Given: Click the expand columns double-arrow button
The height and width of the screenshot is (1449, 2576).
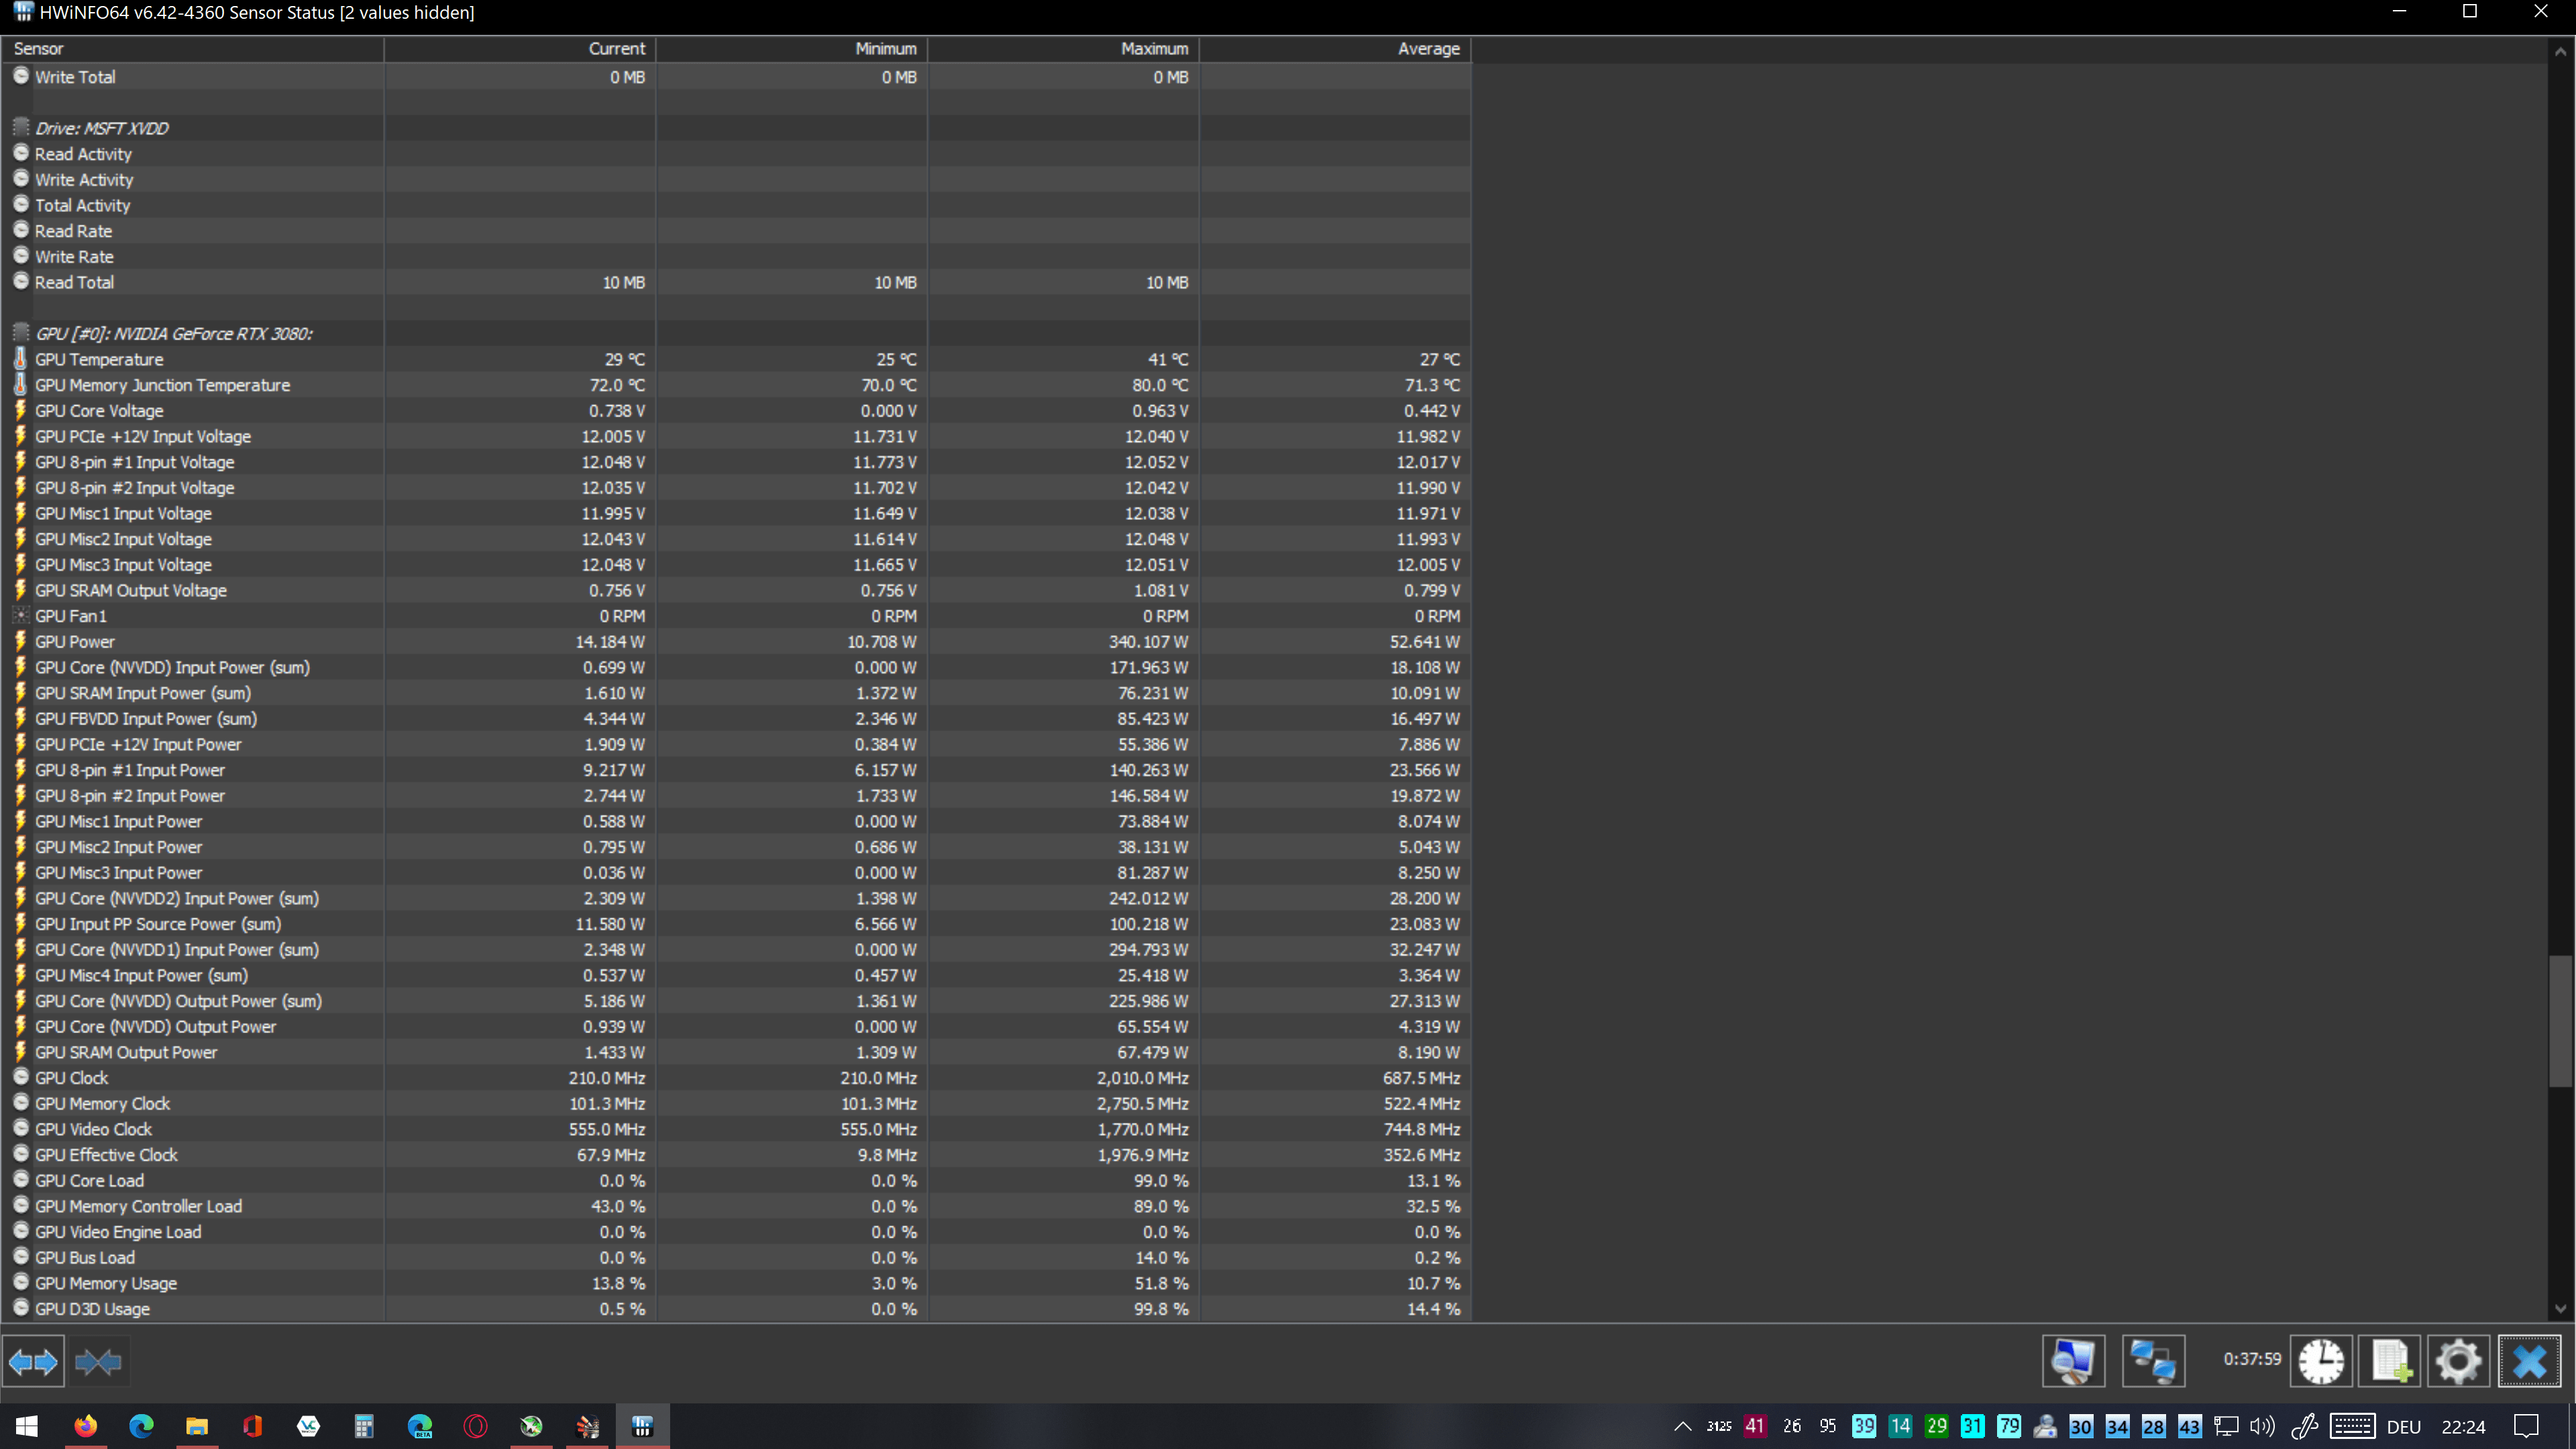Looking at the screenshot, I should [33, 1361].
